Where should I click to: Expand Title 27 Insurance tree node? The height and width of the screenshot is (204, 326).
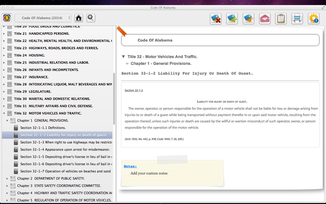[4, 77]
